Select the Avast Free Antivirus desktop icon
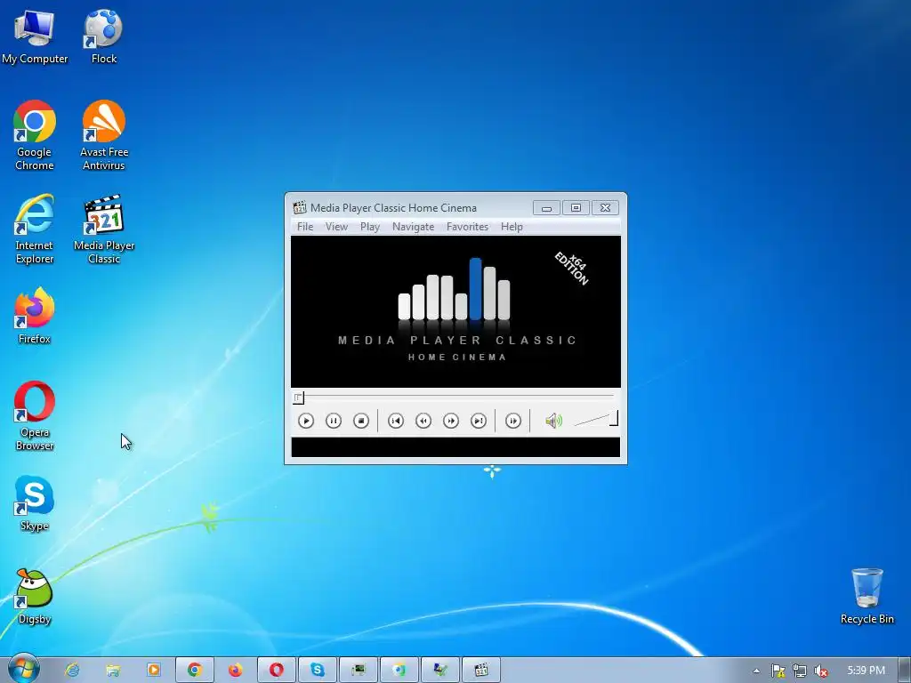Image resolution: width=911 pixels, height=683 pixels. pyautogui.click(x=103, y=136)
